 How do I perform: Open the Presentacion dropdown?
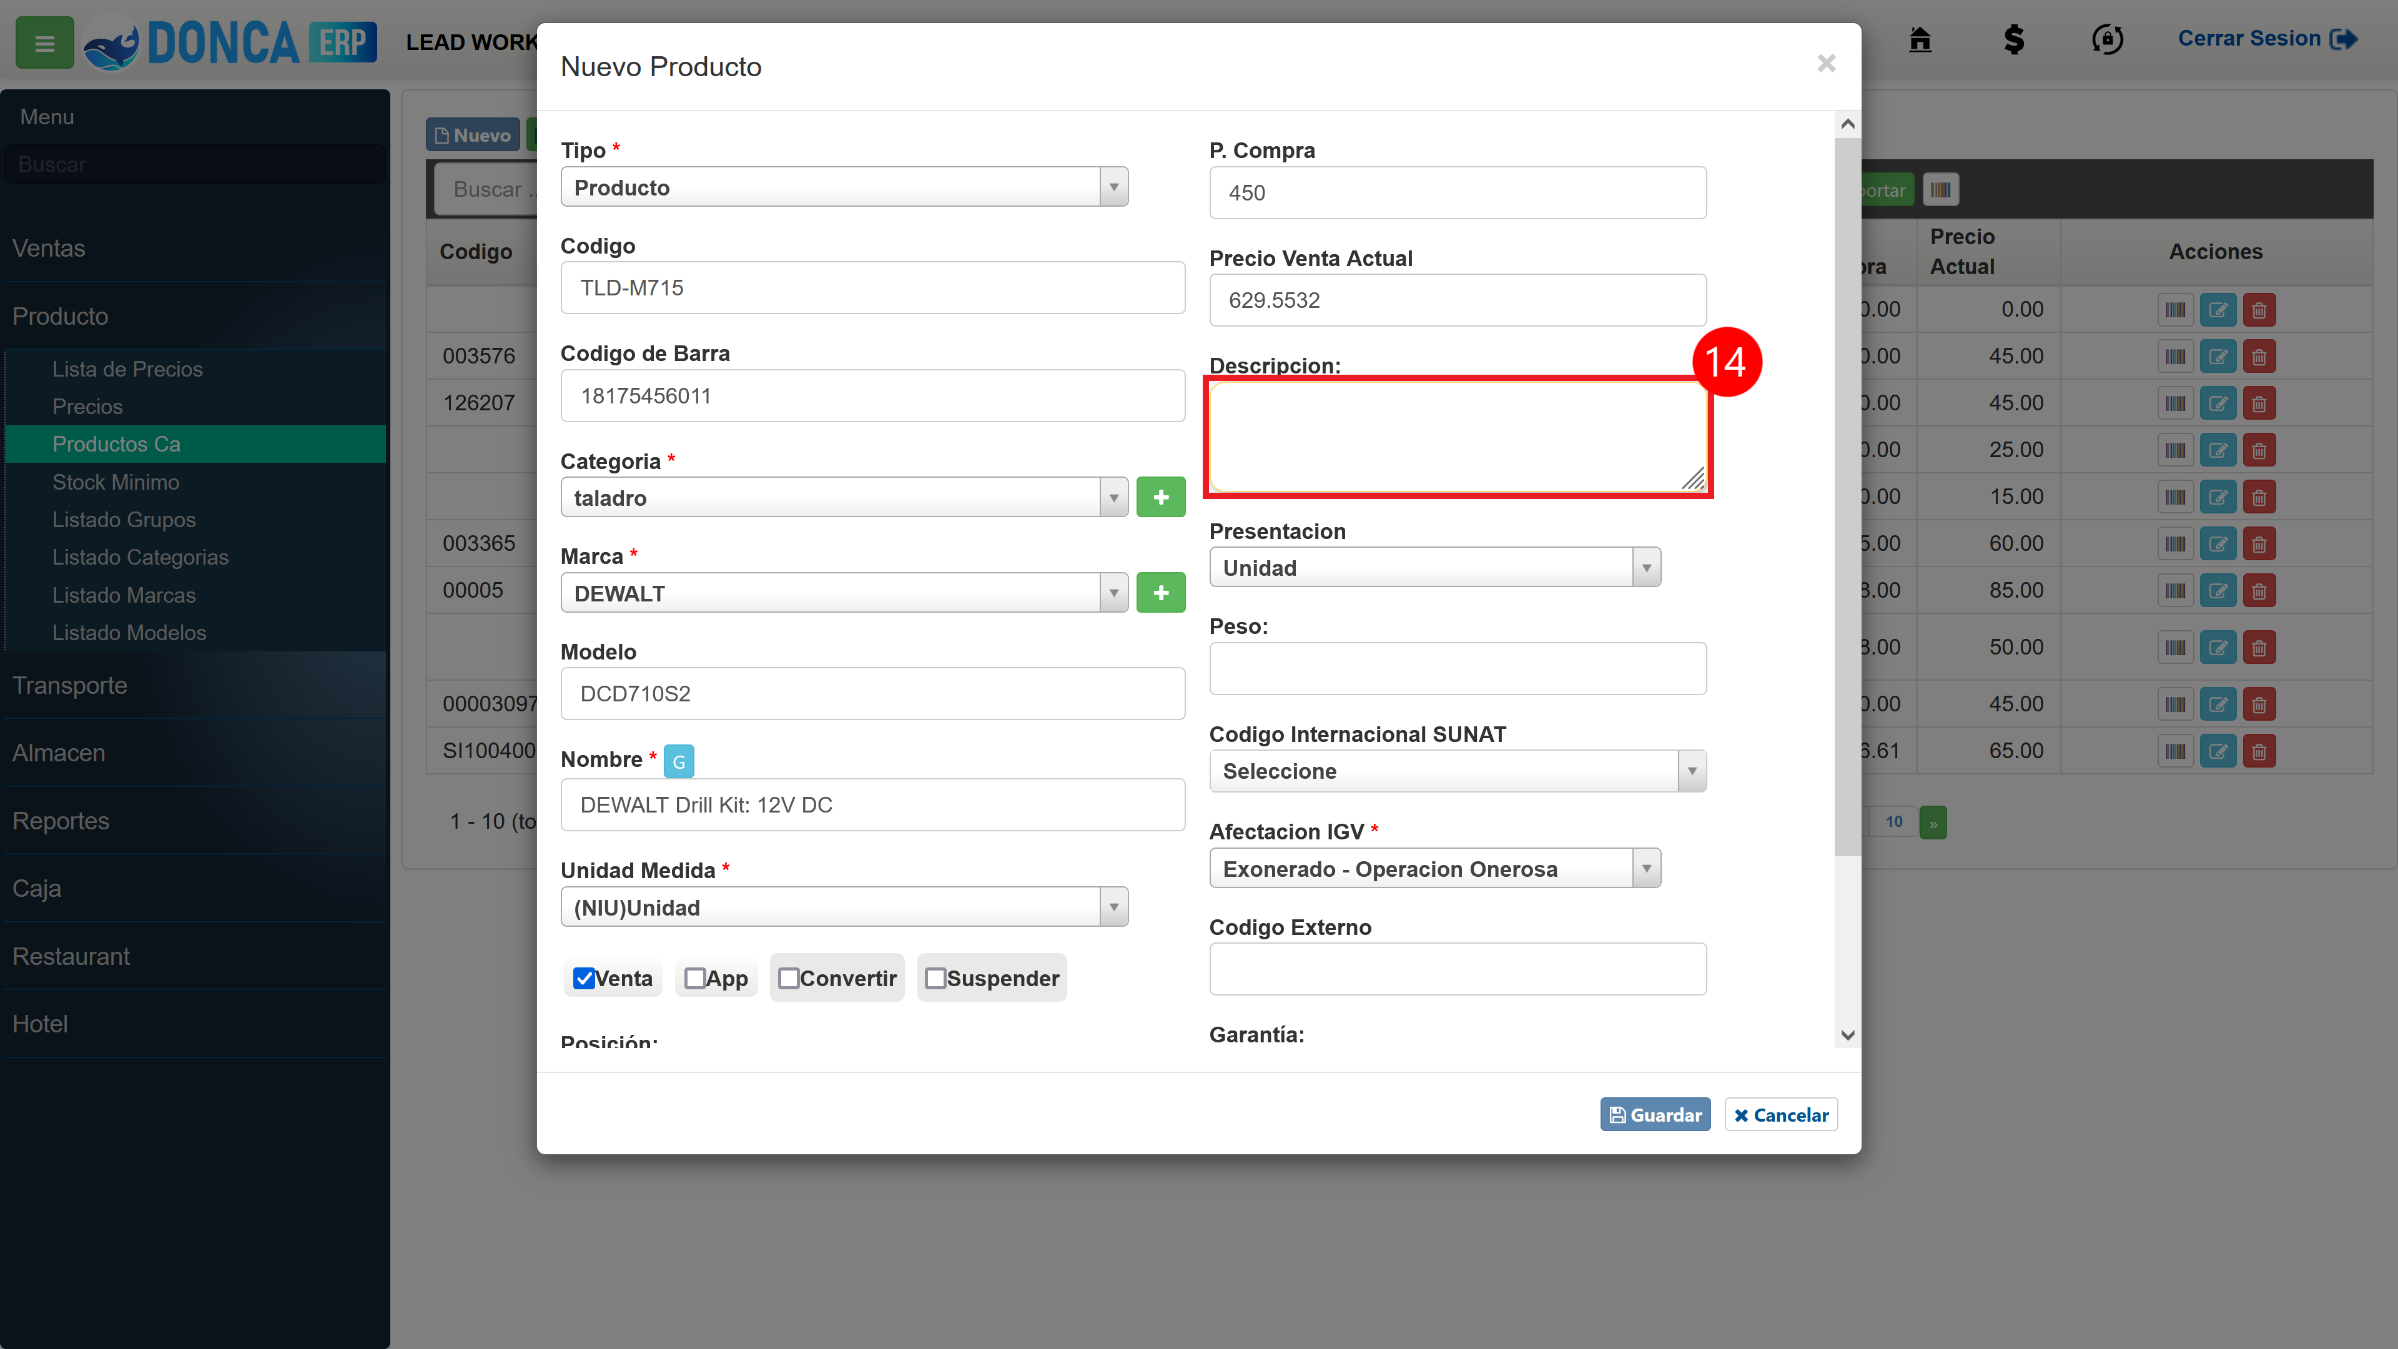[x=1434, y=567]
